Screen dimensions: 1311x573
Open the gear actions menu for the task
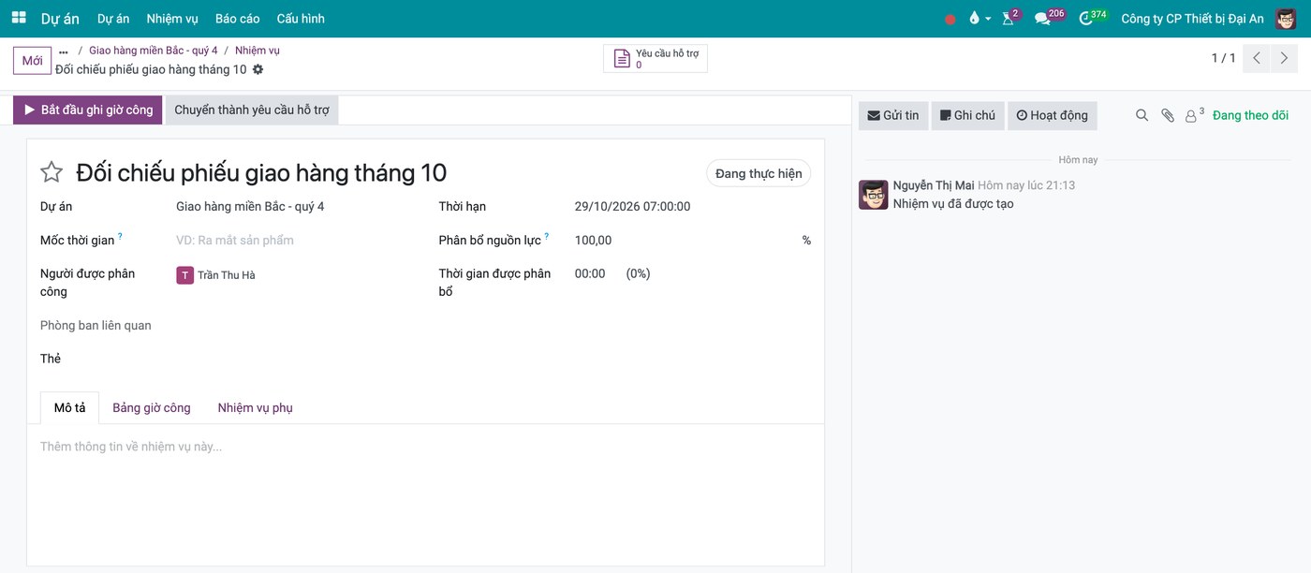[x=258, y=69]
